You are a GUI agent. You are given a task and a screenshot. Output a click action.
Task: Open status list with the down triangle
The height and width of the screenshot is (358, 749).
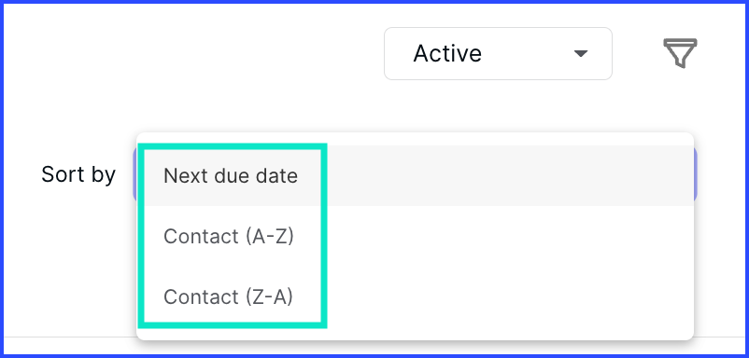(580, 53)
